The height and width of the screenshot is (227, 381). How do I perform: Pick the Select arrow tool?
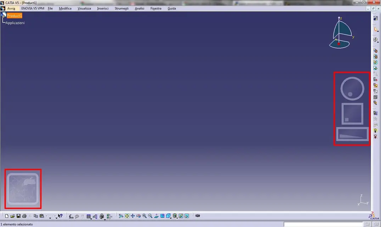(x=376, y=29)
